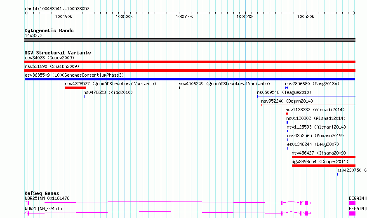Click nsv456427 (Itsara2009) variant label
This screenshot has width=367, height=218.
pos(319,153)
